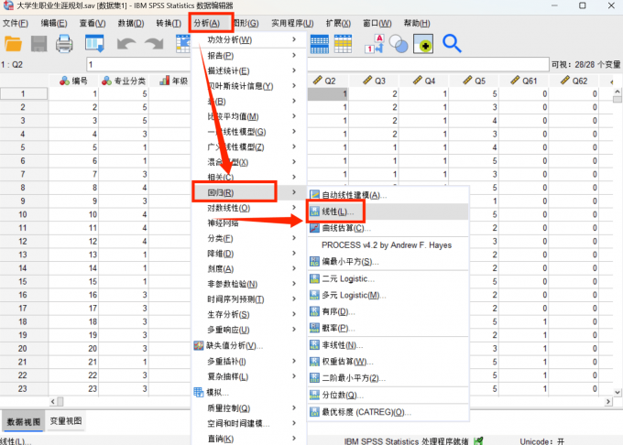This screenshot has height=445, width=623.
Task: Select 概率(P) probit item
Action: pyautogui.click(x=388, y=328)
